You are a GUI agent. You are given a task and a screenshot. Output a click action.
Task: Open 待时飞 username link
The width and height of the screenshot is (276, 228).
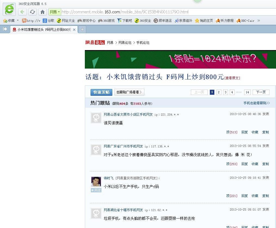click(x=108, y=178)
